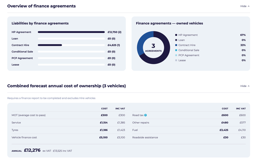Click the Contract Hire liabilities progress bar
Image resolution: width=263 pixels, height=168 pixels.
[71, 45]
